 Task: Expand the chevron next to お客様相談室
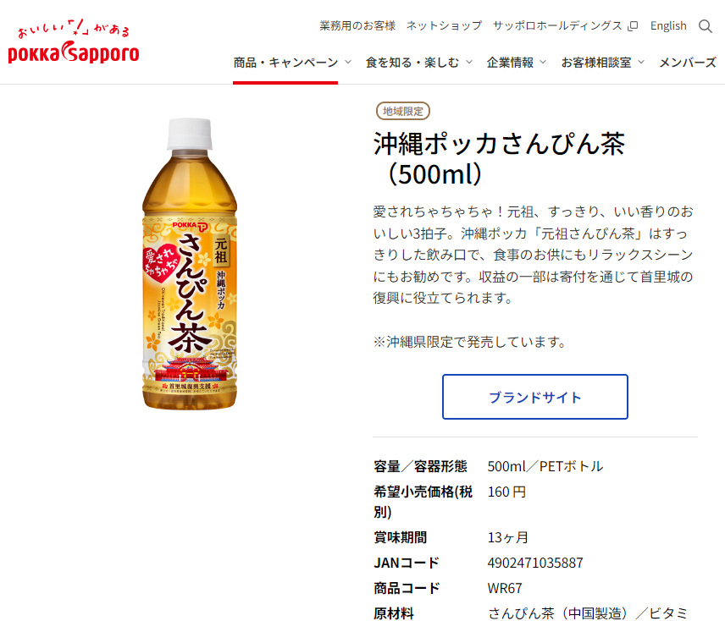pos(641,63)
